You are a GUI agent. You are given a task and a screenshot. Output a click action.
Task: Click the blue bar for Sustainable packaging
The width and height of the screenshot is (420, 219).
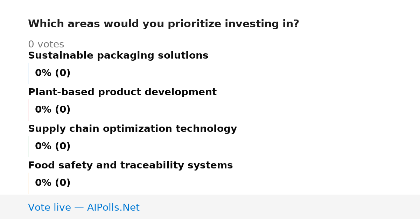[x=28, y=73]
